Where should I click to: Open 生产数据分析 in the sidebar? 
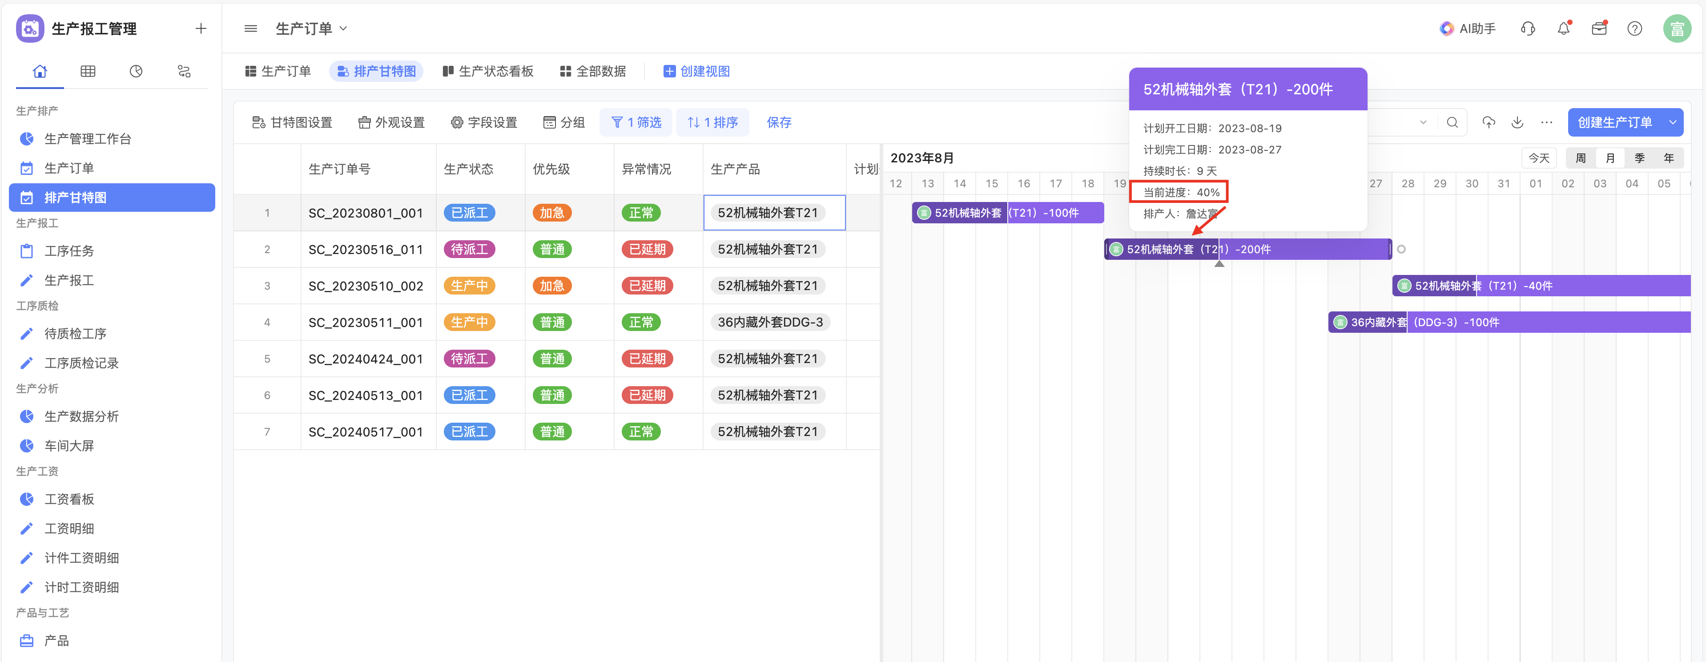[112, 416]
